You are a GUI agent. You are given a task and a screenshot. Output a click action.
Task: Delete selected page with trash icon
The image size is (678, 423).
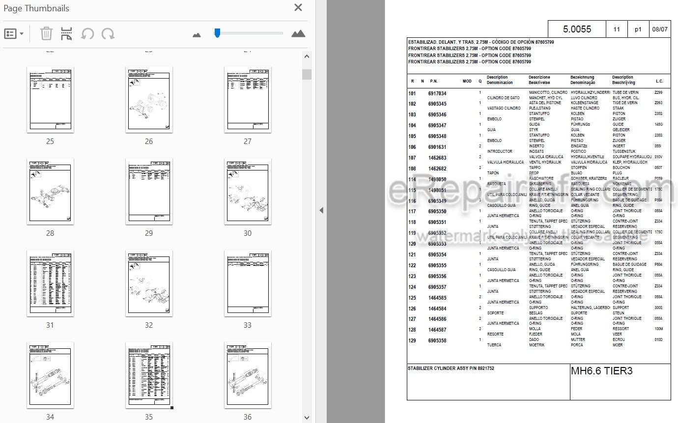pyautogui.click(x=46, y=34)
